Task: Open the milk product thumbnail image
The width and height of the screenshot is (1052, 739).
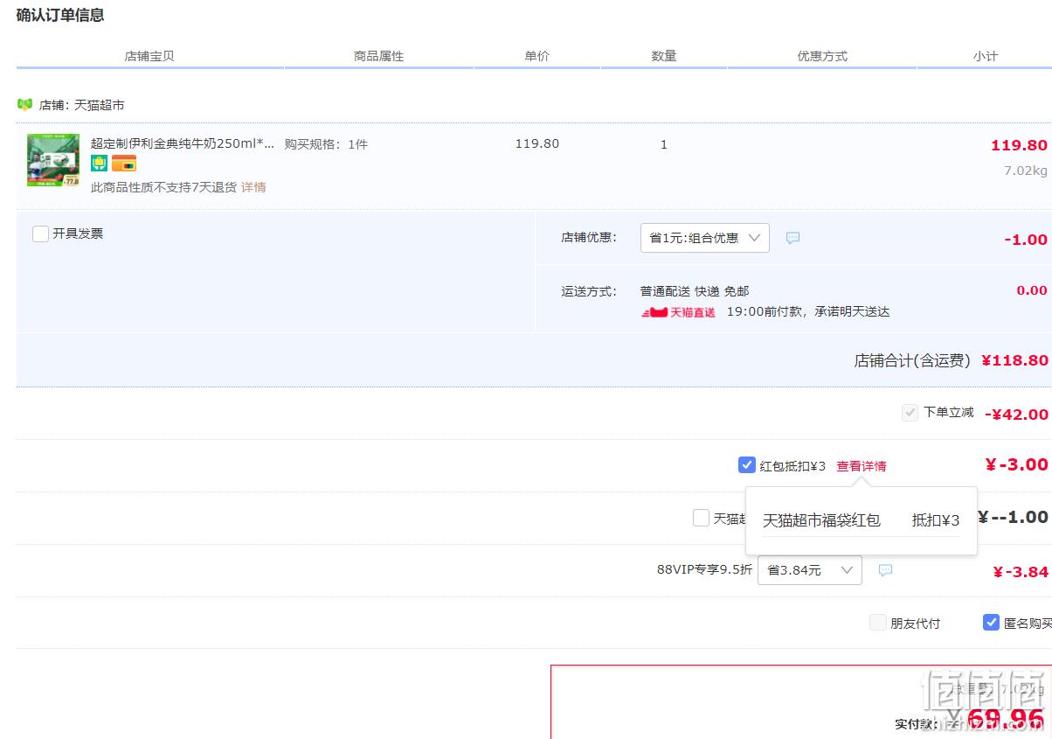Action: [53, 160]
